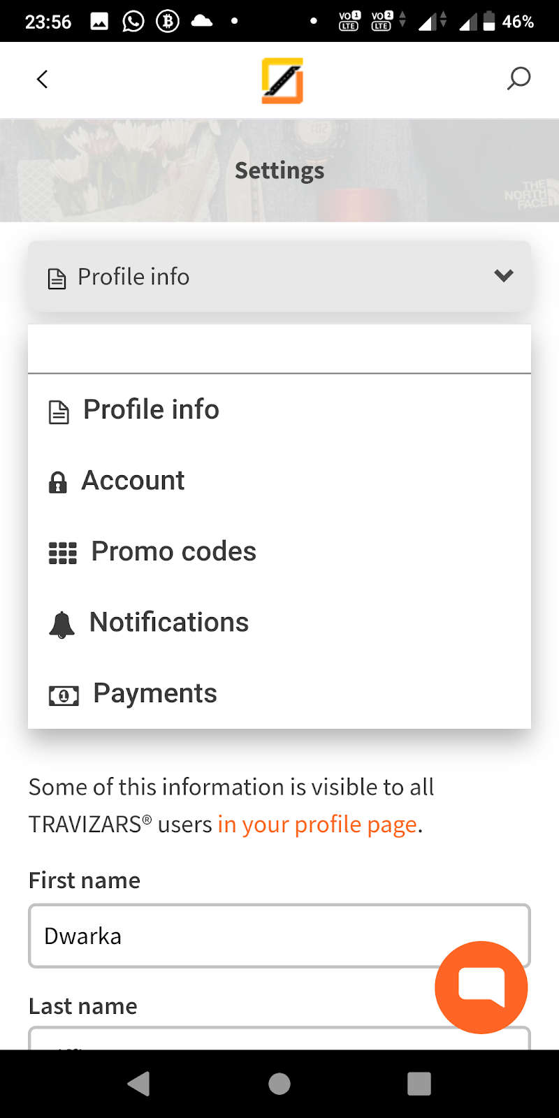The image size is (559, 1118).
Task: Collapse the Profile info dropdown chevron
Action: point(503,276)
